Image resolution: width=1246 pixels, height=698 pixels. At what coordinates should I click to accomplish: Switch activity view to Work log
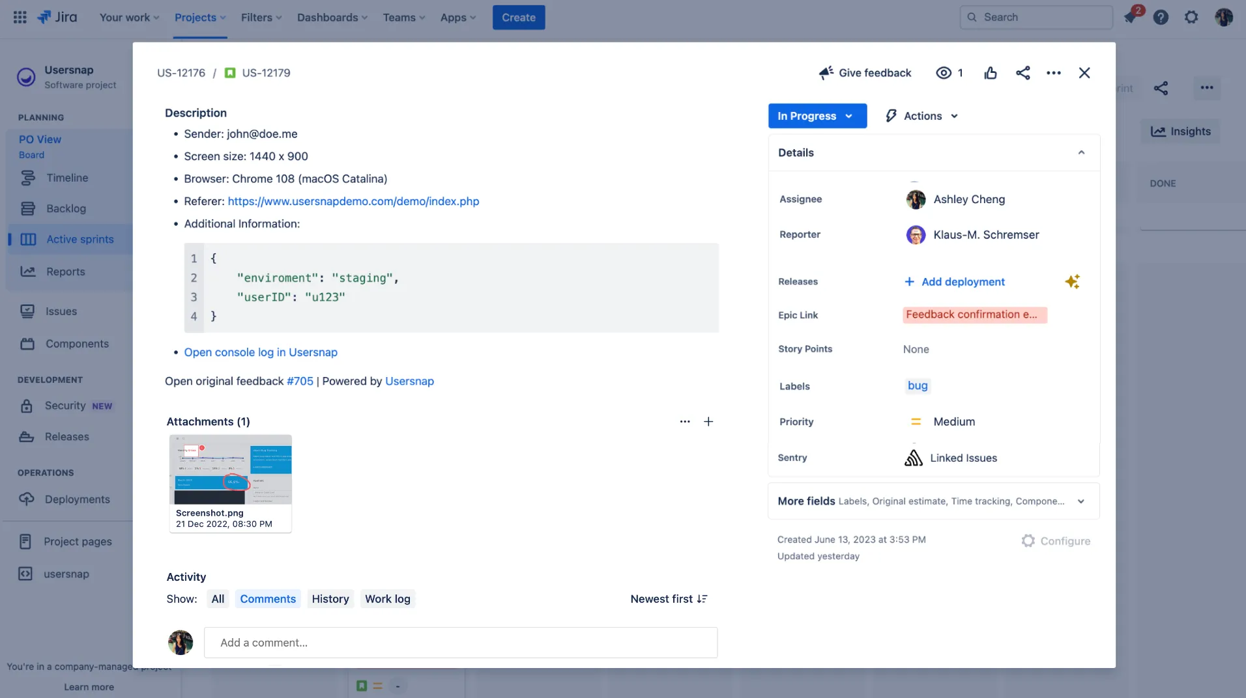pos(387,598)
